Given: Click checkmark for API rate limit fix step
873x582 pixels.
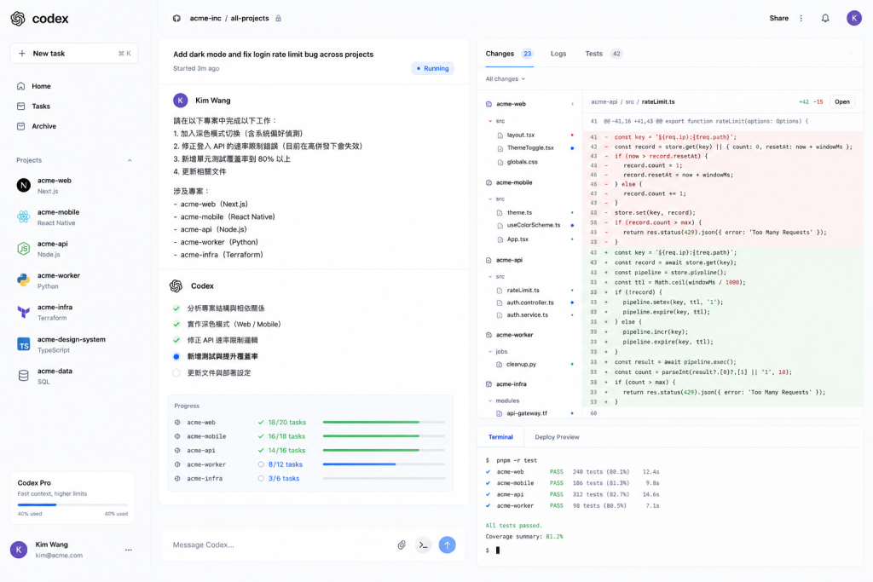Looking at the screenshot, I should click(x=176, y=340).
